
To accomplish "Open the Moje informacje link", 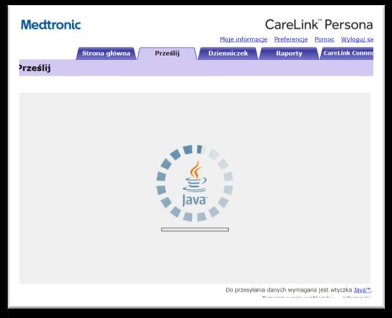I will click(243, 39).
